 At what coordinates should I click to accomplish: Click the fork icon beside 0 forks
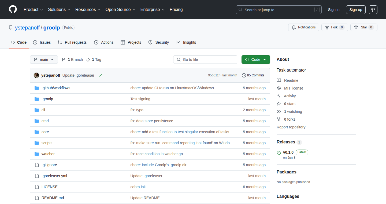(279, 119)
